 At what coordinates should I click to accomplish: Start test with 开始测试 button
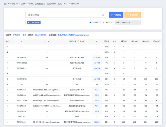click(116, 15)
